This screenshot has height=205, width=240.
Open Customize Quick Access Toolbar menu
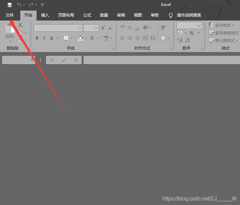click(x=43, y=5)
